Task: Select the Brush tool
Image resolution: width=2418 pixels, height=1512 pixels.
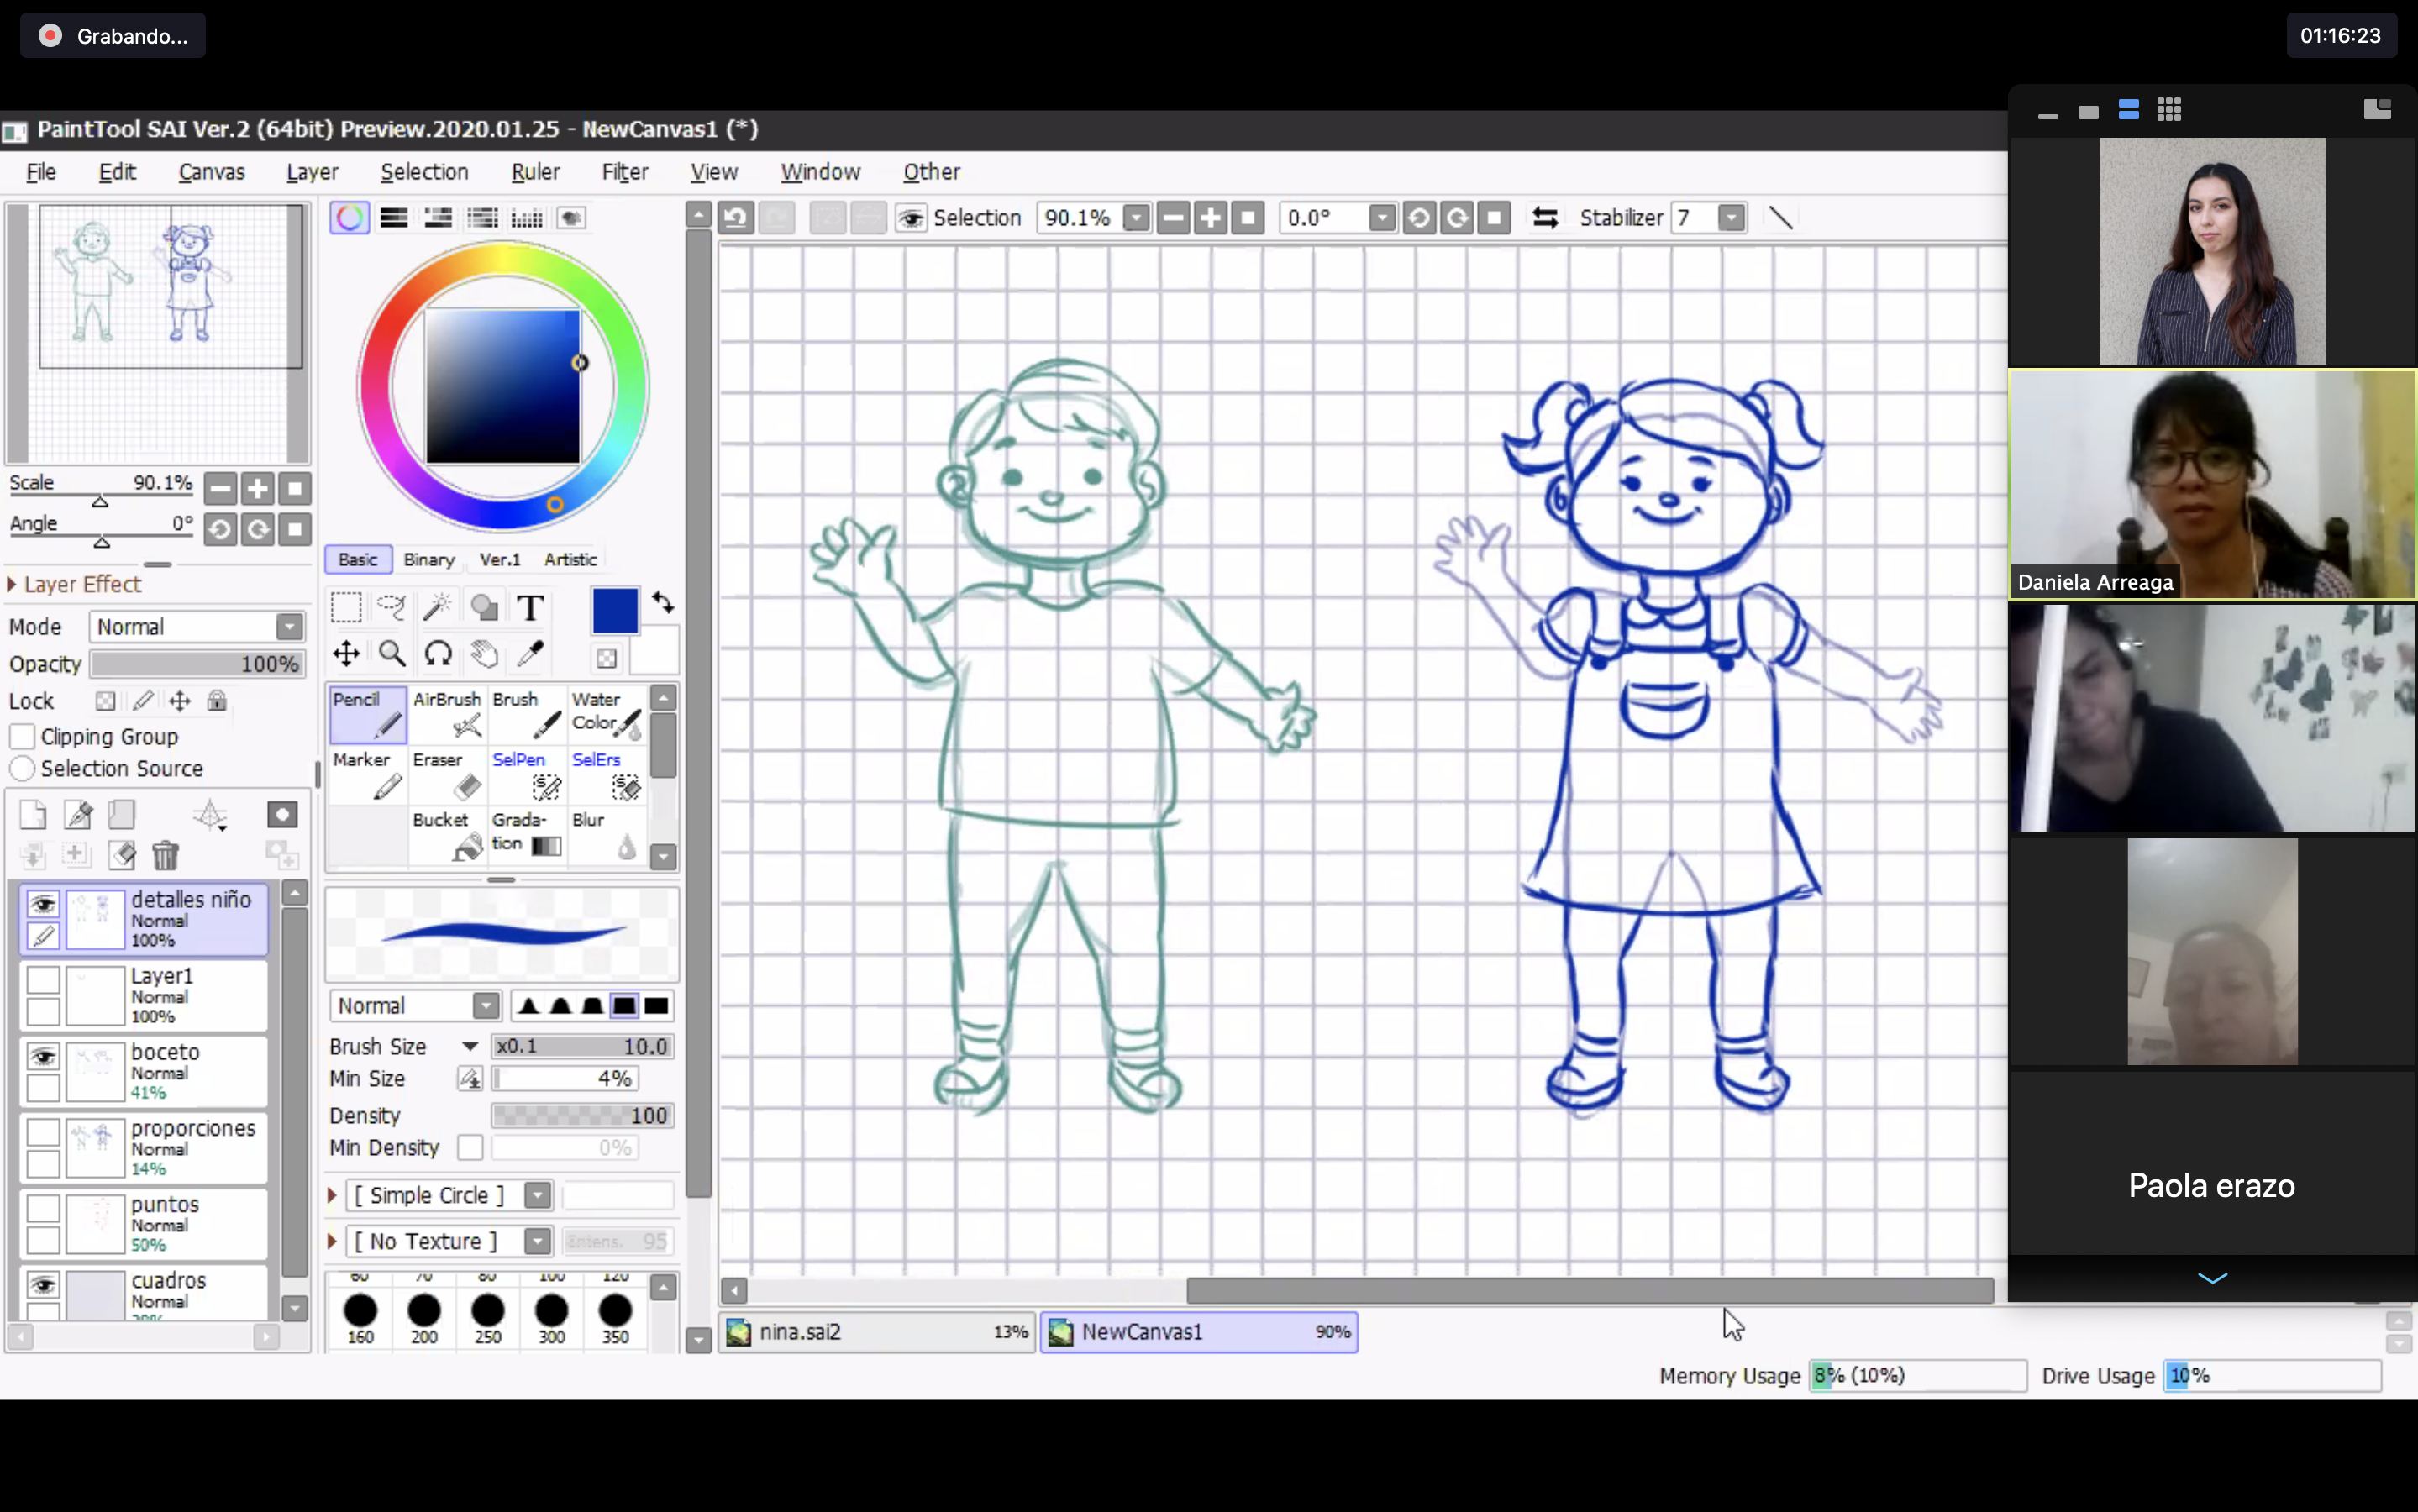Action: coord(527,714)
